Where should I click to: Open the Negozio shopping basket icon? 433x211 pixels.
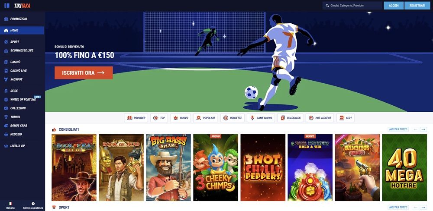6,135
